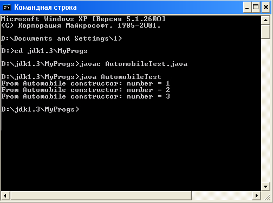The height and width of the screenshot is (203, 273).
Task: Click the horizontal scrollbar thumb
Action: click(101, 195)
